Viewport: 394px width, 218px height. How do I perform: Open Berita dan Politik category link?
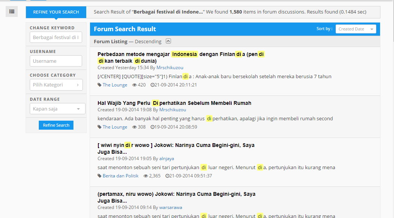pyautogui.click(x=121, y=176)
